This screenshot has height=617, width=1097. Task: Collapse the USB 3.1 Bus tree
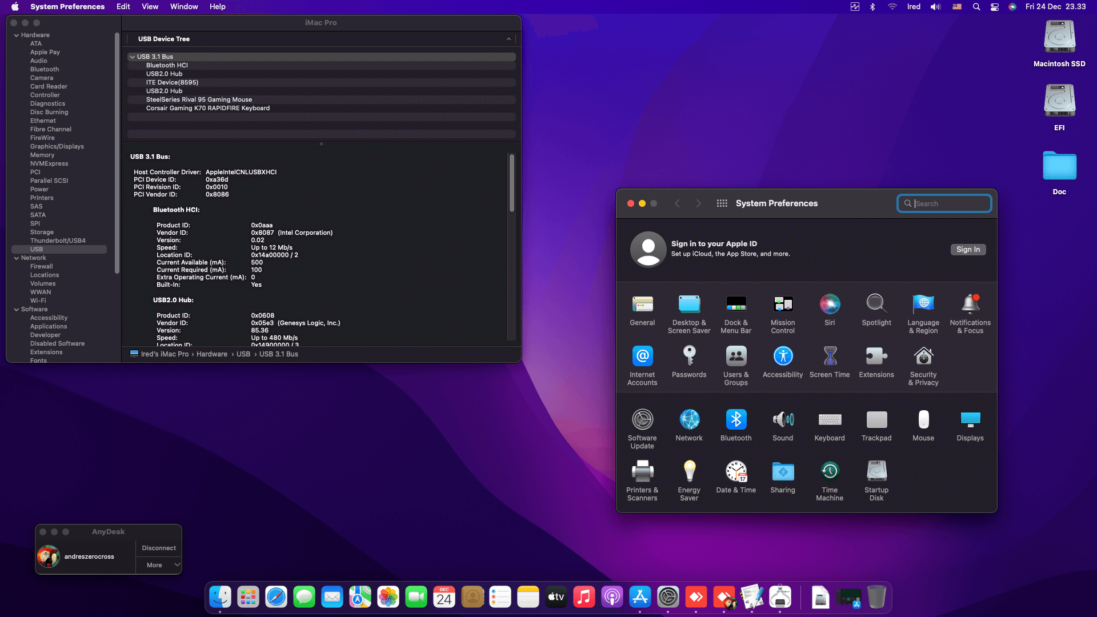point(132,57)
